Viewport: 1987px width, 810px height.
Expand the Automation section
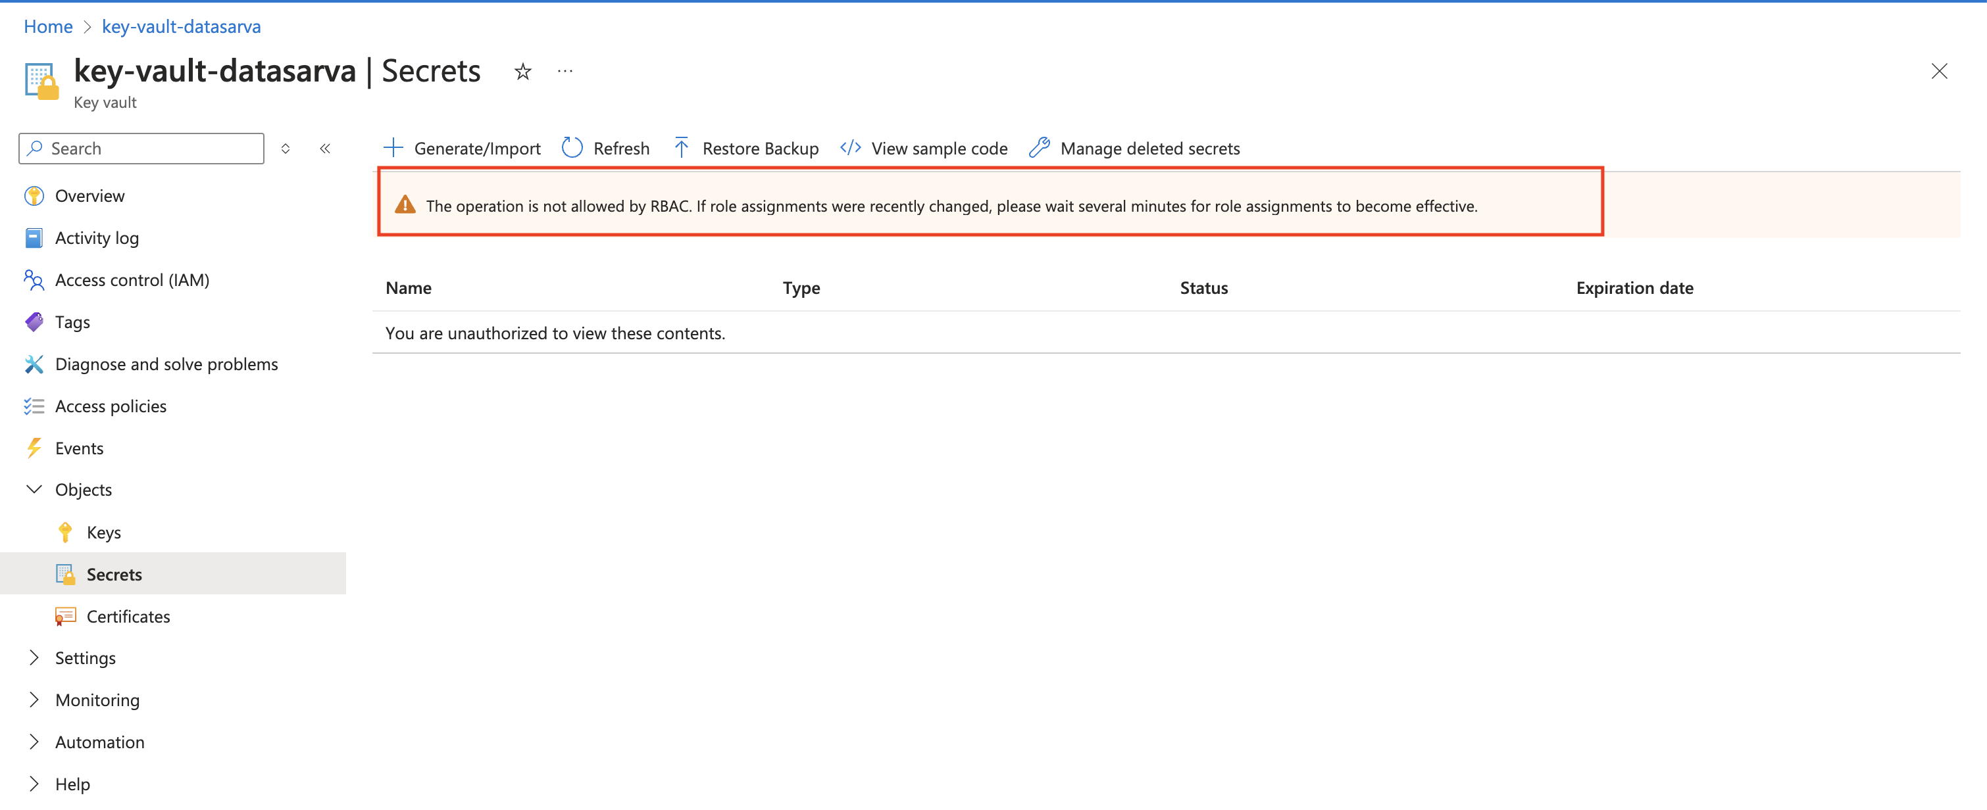coord(34,742)
